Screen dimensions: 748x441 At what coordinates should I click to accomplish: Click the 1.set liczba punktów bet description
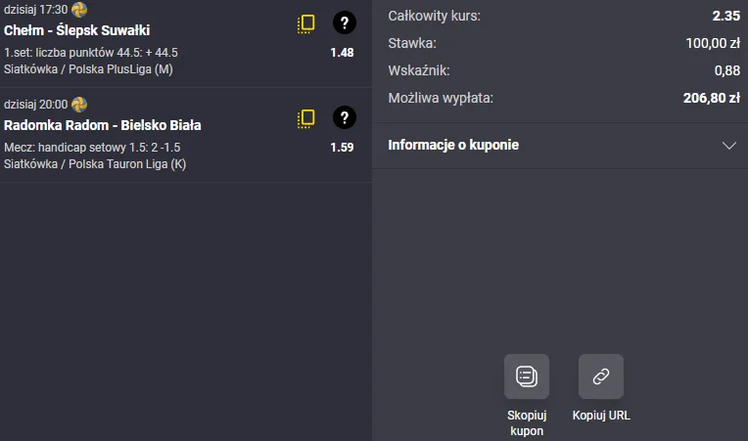[91, 52]
